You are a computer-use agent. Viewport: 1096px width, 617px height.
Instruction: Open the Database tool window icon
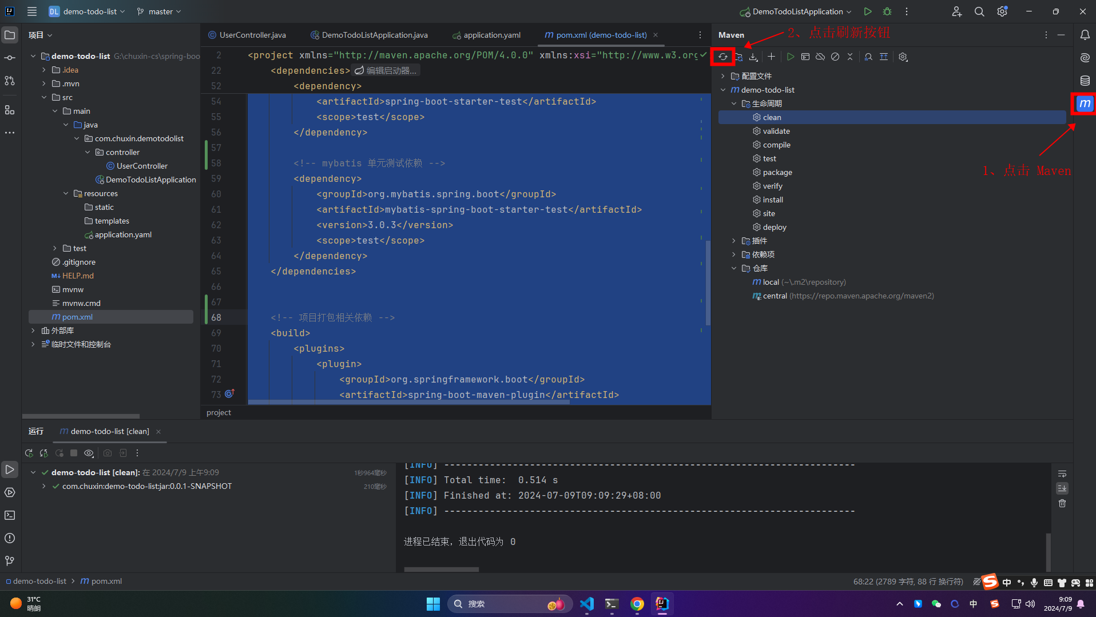[x=1085, y=81]
